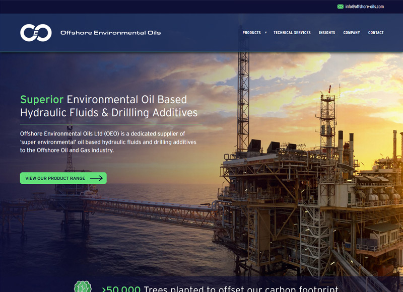Click the green divider line under the heading

(x=111, y=124)
